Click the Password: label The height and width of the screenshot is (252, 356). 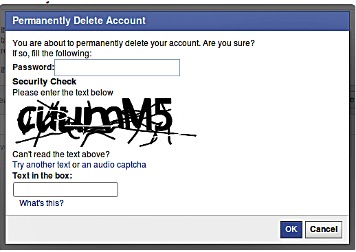click(x=33, y=67)
